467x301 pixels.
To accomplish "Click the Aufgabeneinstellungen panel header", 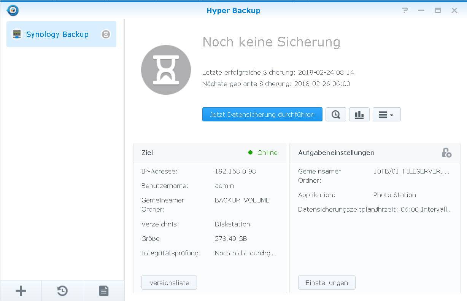I will tap(375, 153).
